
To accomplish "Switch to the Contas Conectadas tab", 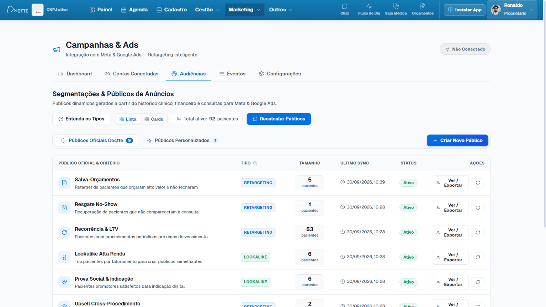I will [132, 74].
